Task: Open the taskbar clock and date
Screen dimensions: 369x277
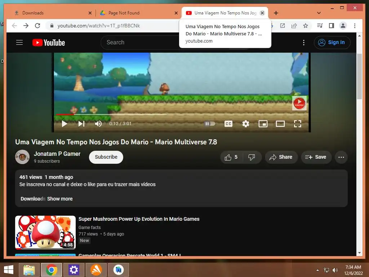Action: click(353, 270)
